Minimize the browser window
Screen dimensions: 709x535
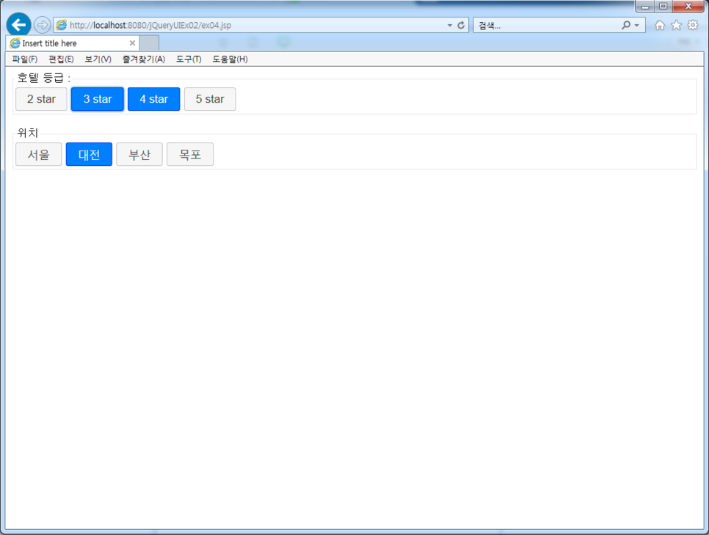point(645,7)
